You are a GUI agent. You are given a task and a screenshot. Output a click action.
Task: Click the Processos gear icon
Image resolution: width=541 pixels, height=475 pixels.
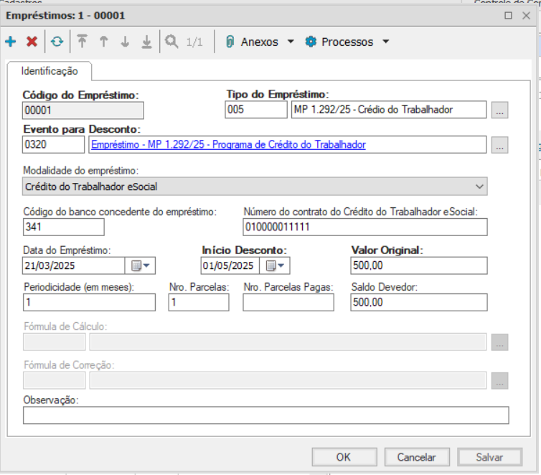coord(311,42)
